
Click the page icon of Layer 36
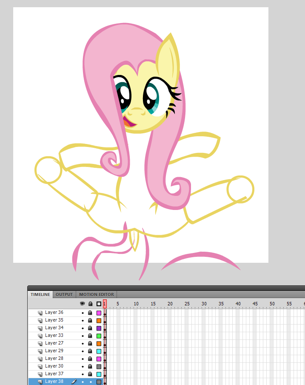pyautogui.click(x=40, y=313)
